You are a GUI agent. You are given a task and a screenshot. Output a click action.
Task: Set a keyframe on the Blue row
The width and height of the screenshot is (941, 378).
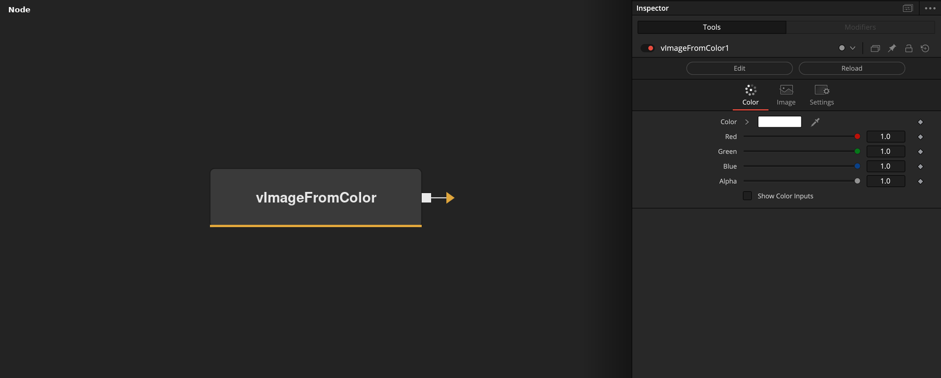pyautogui.click(x=920, y=167)
